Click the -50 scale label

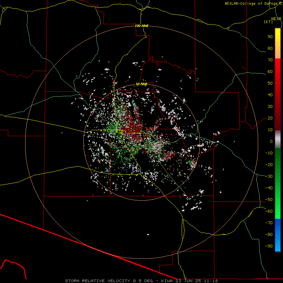click(269, 200)
